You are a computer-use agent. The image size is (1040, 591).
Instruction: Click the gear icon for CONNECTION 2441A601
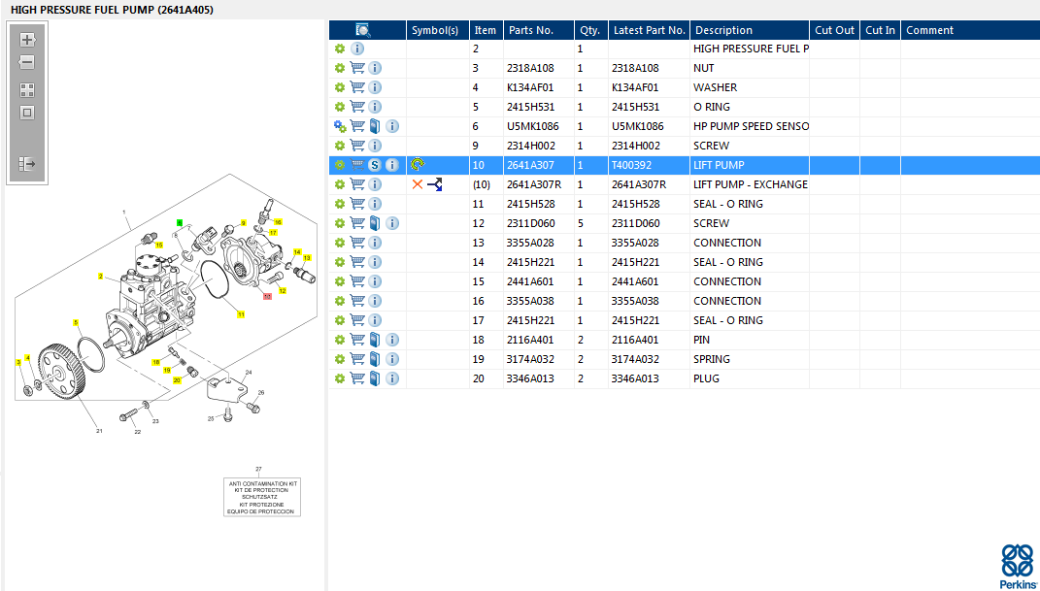340,281
